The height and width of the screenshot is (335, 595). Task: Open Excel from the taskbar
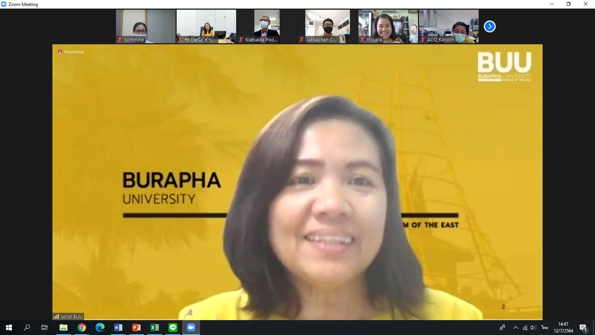point(155,328)
